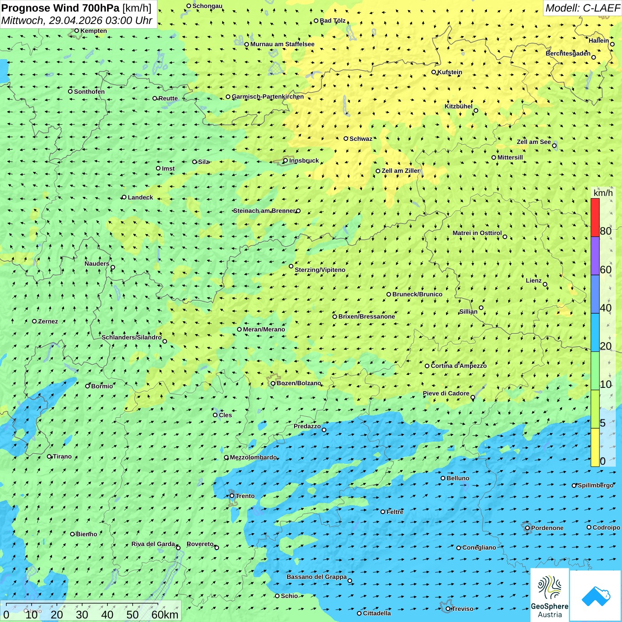
Task: Click the GeoSphere Austria logo
Action: tap(550, 595)
